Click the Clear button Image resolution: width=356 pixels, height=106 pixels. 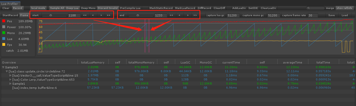pos(6,8)
